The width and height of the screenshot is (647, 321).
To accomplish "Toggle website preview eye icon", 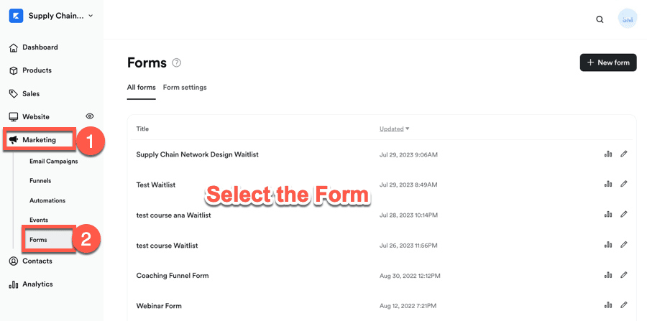I will 90,116.
